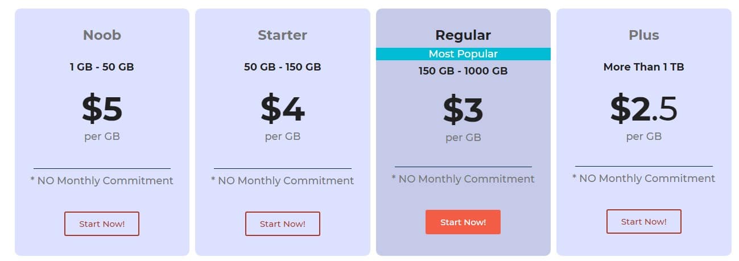Click the Most Popular banner
739x261 pixels.
coord(463,54)
